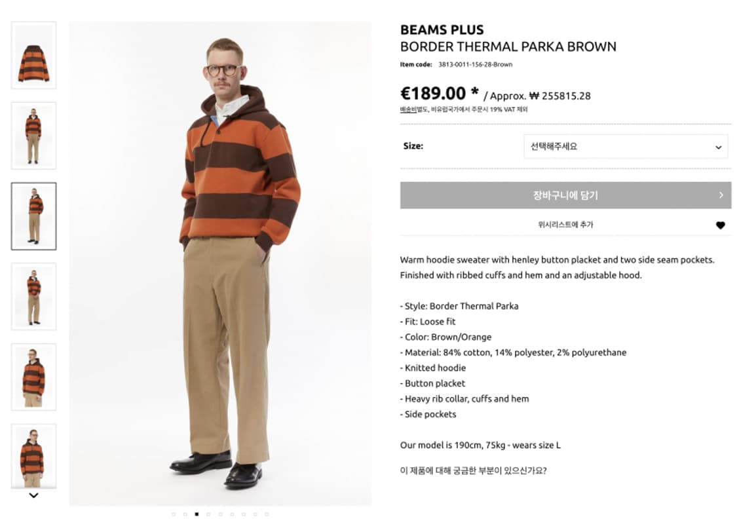Click the currently highlighted third thumbnail

click(33, 216)
